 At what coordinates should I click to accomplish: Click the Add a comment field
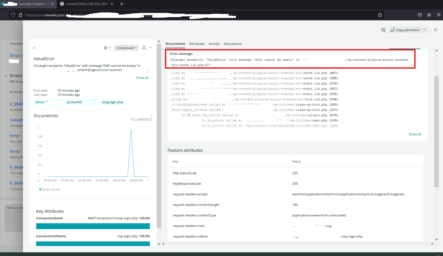coord(14,218)
